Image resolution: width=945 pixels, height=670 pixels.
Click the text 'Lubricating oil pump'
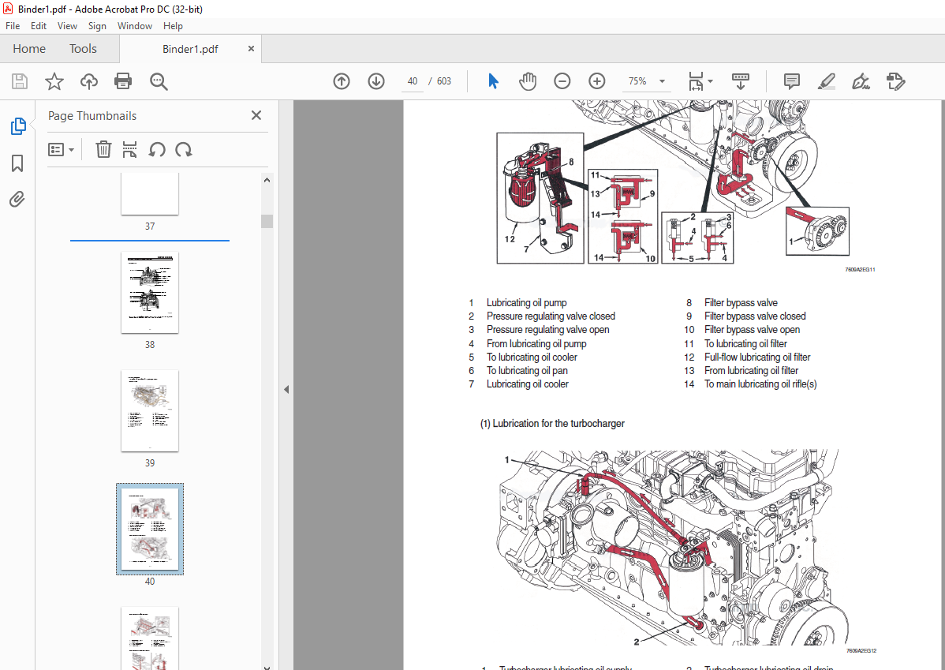tap(526, 303)
